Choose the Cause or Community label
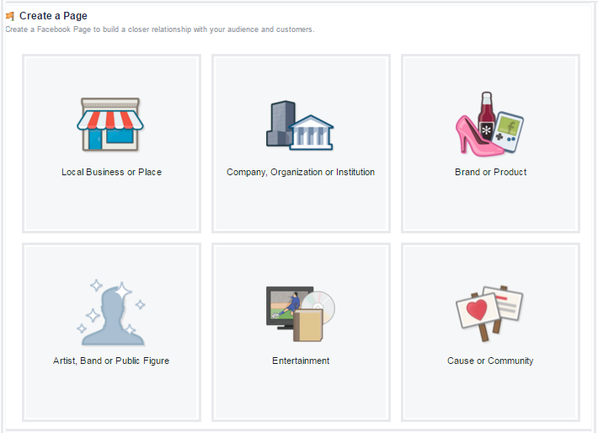 click(490, 361)
